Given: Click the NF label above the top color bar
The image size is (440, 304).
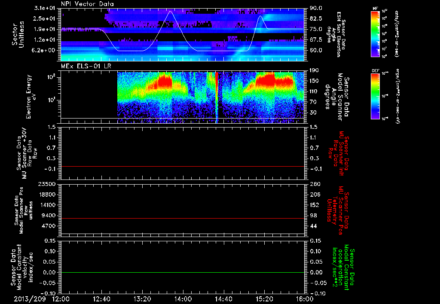Looking at the screenshot, I should [x=375, y=9].
